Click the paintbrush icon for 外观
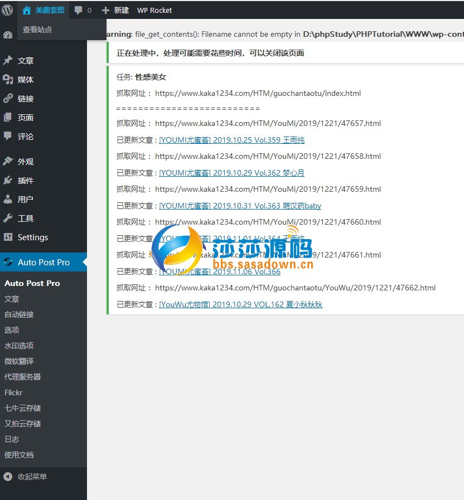The image size is (464, 500). tap(8, 161)
